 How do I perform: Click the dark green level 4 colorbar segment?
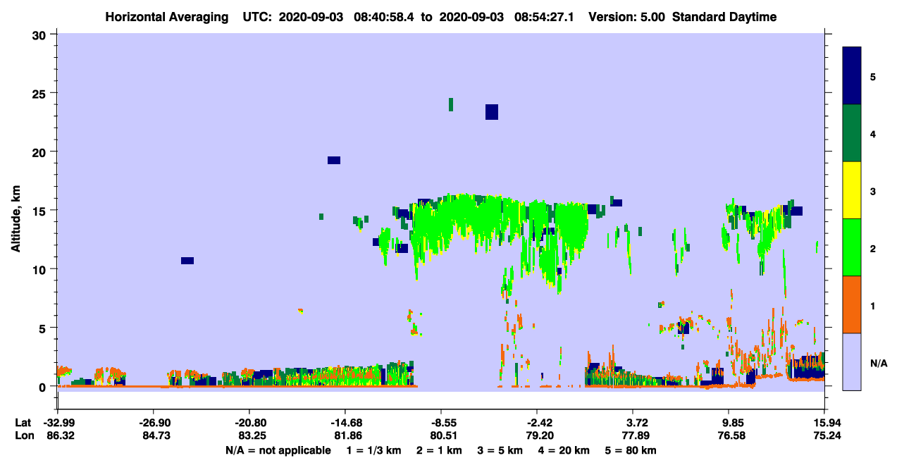852,133
